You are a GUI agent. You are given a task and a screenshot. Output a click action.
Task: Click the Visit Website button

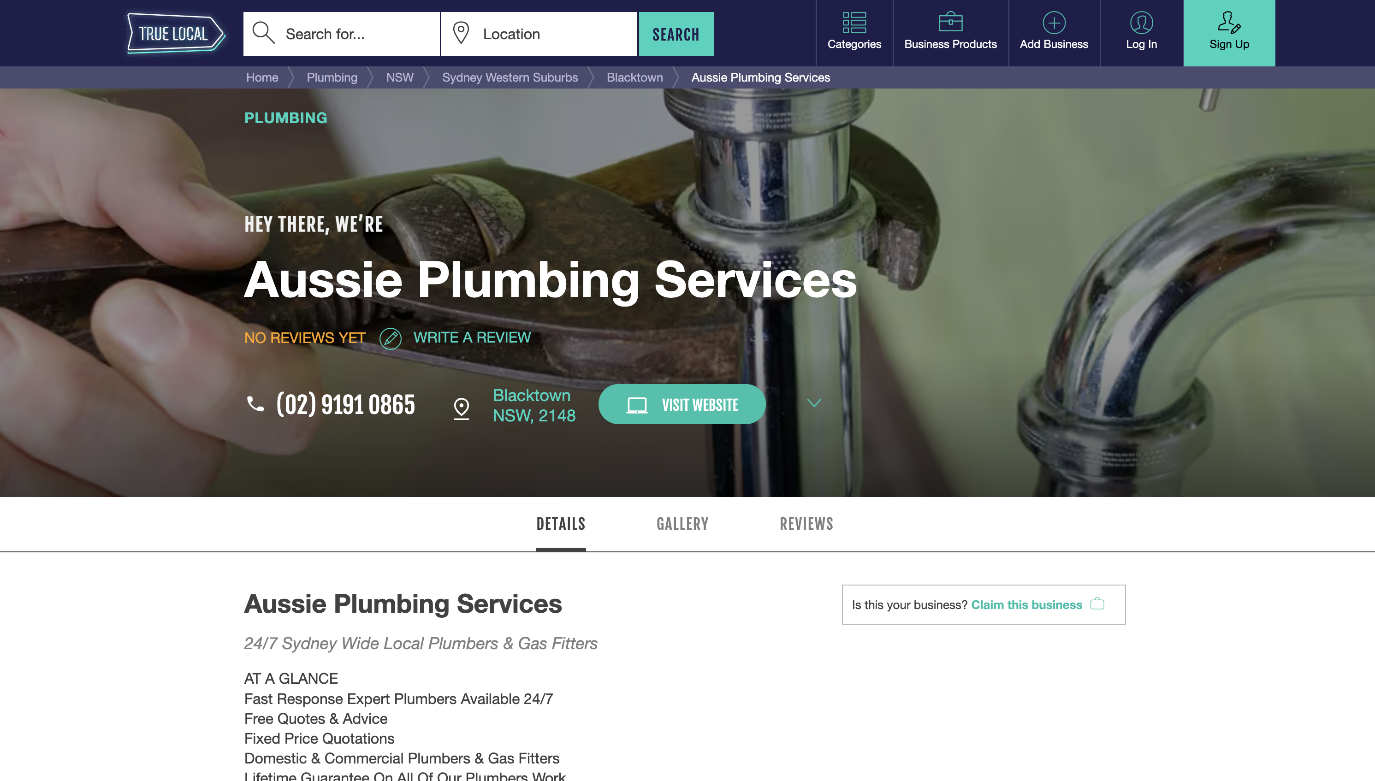[x=682, y=404]
